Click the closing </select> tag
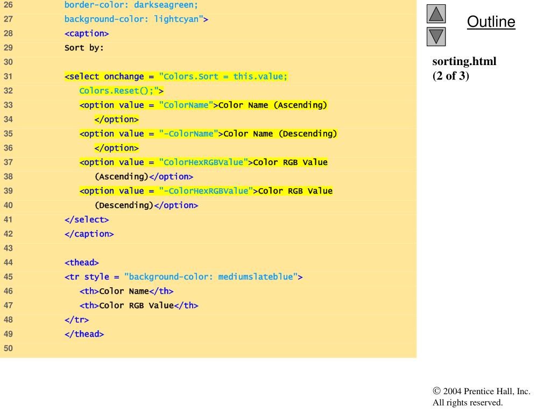The image size is (551, 413). (87, 219)
